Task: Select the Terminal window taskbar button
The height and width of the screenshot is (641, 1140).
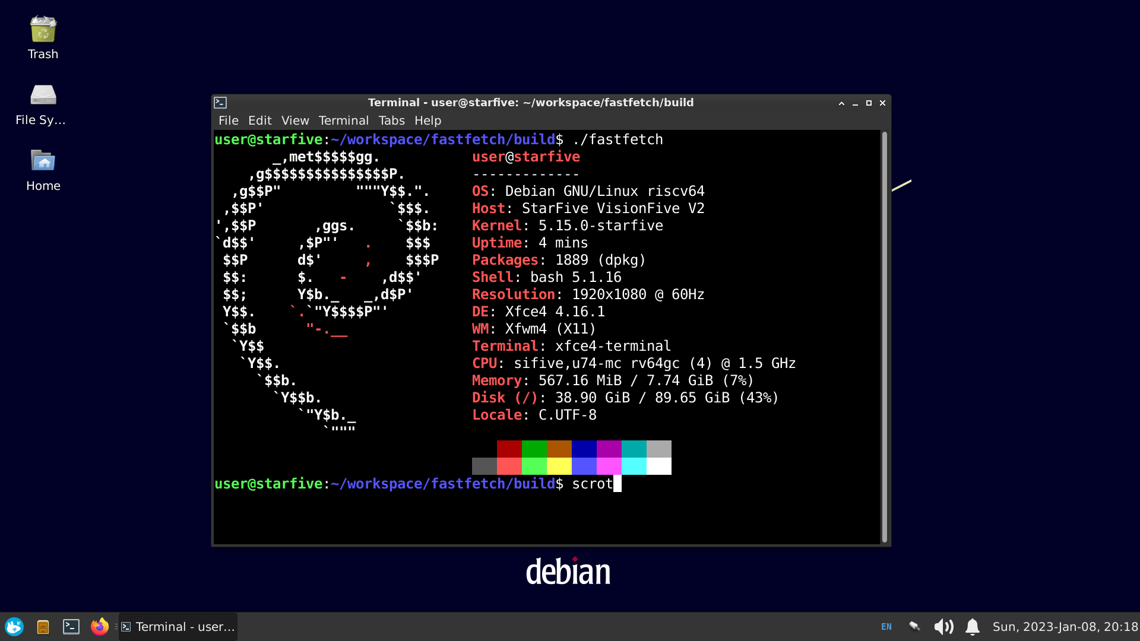Action: point(178,627)
